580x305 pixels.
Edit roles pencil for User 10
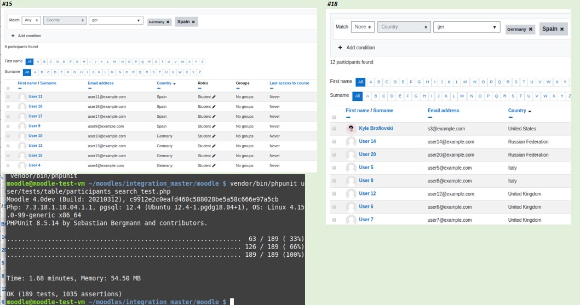pos(214,136)
